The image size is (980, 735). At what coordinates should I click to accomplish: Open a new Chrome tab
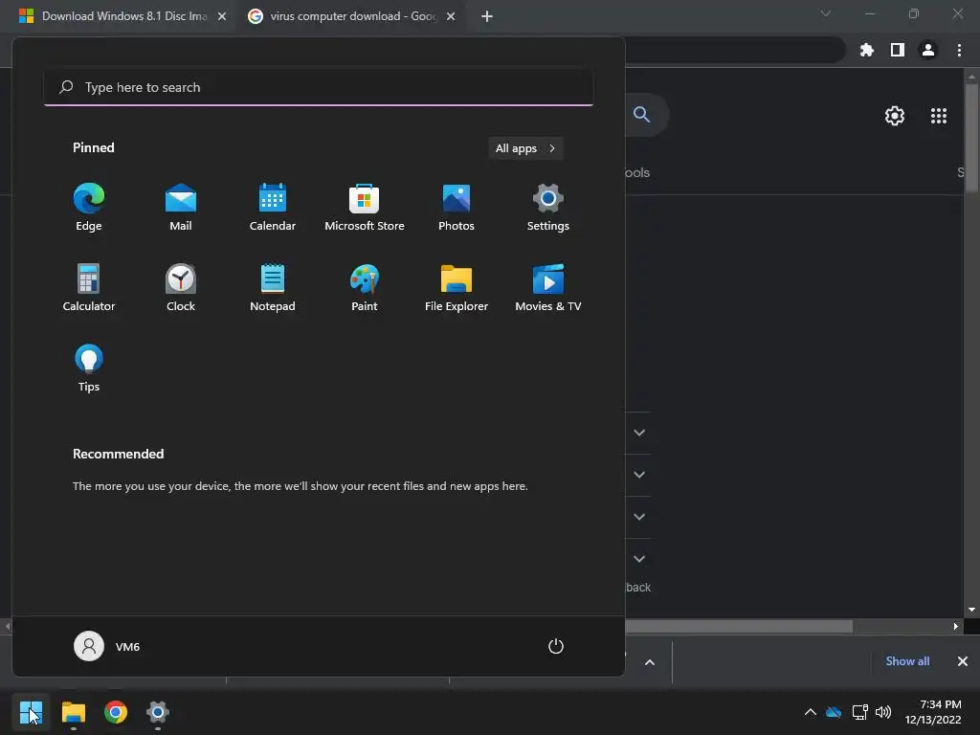pos(487,16)
